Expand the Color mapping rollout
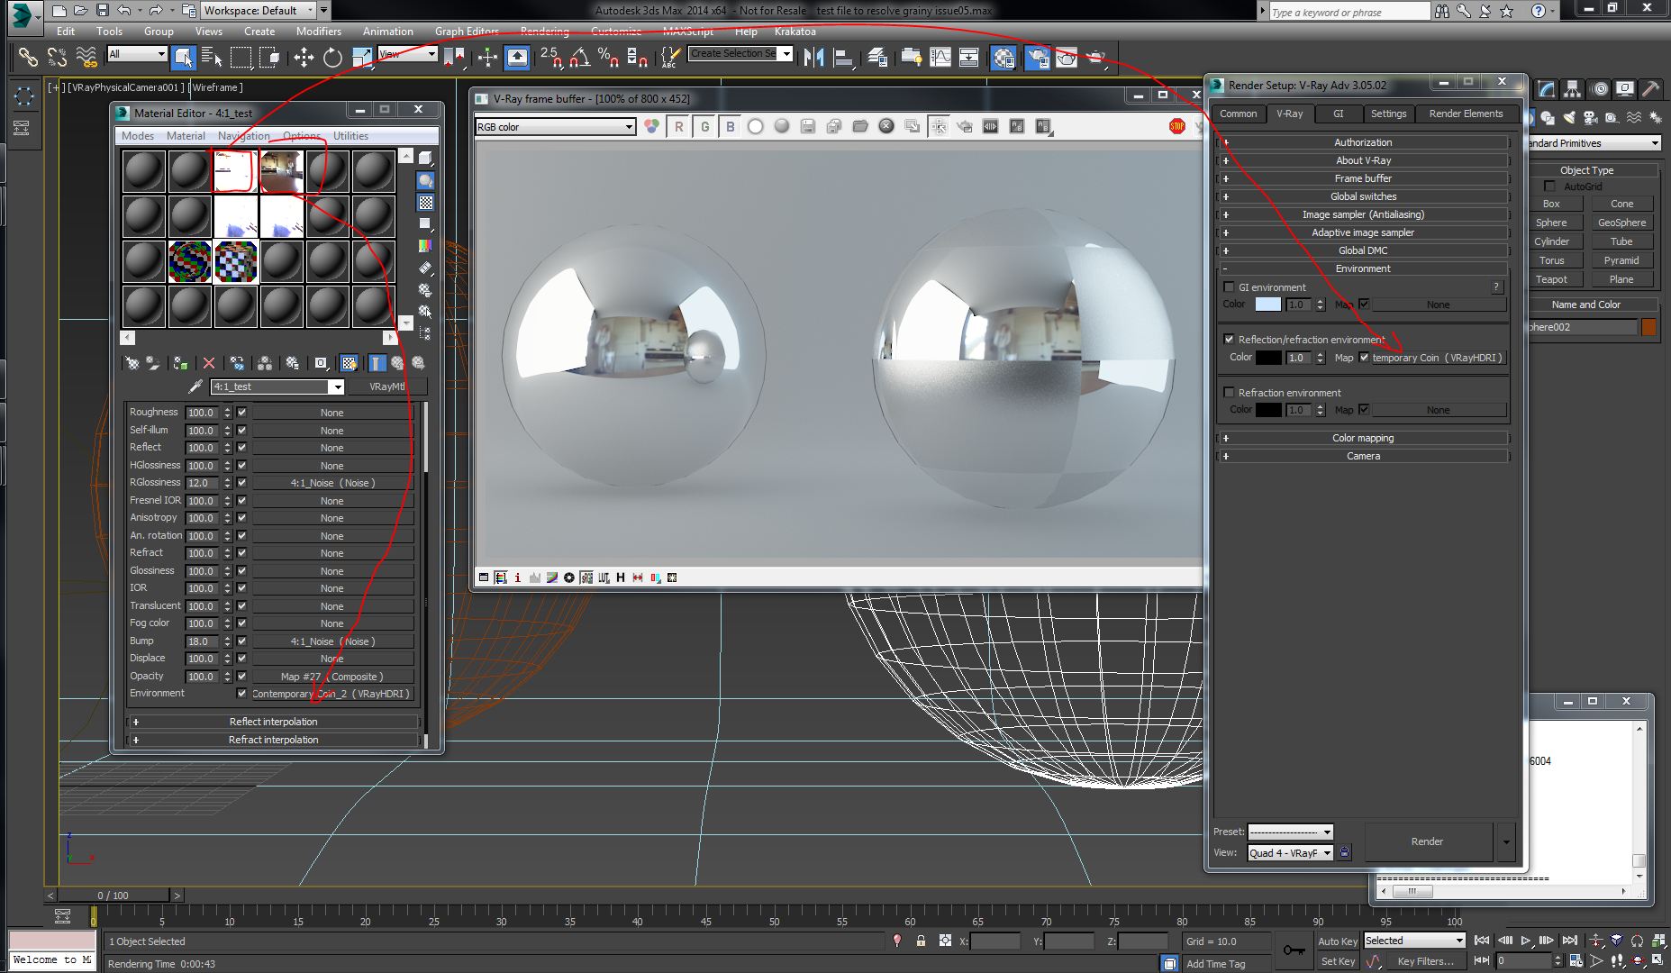The height and width of the screenshot is (973, 1671). click(1363, 438)
